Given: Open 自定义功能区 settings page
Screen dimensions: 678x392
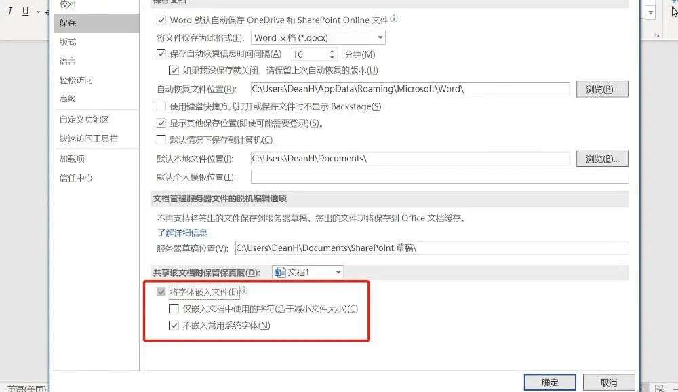Looking at the screenshot, I should pos(84,119).
